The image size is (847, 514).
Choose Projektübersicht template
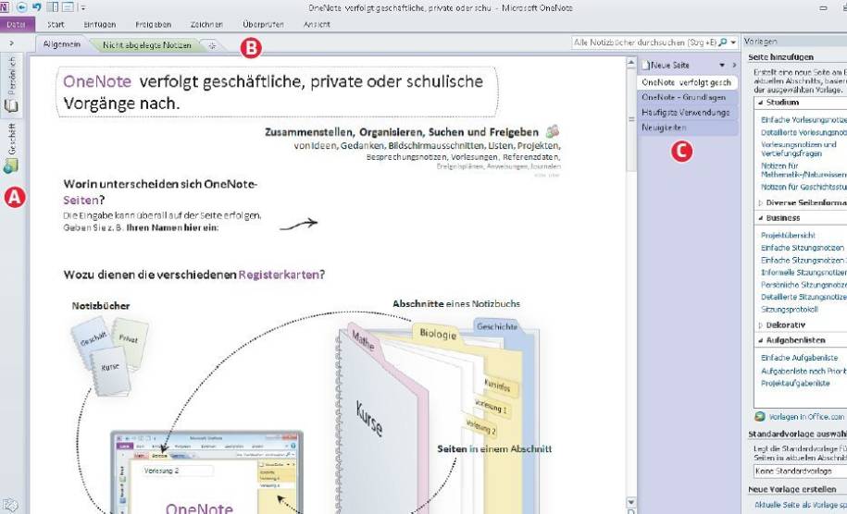click(x=788, y=235)
